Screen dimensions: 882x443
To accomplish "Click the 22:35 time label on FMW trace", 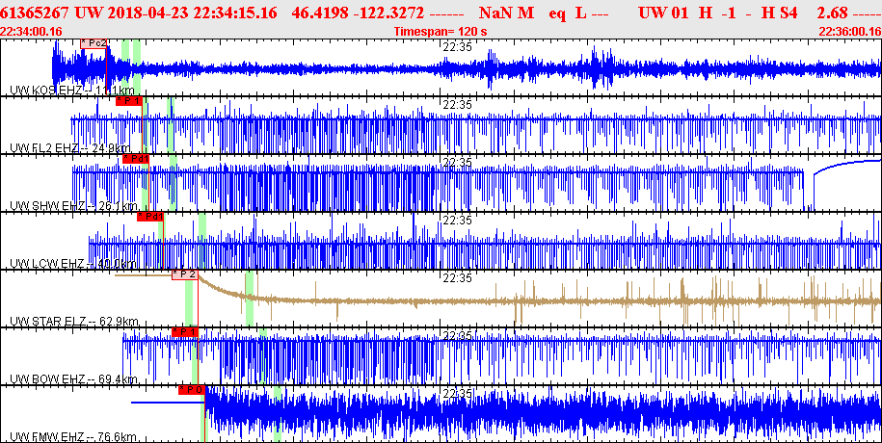I will coord(457,394).
